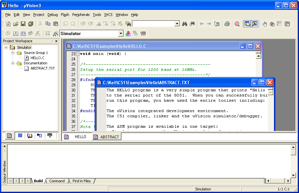Select the Find in Files output tab

(x=82, y=181)
